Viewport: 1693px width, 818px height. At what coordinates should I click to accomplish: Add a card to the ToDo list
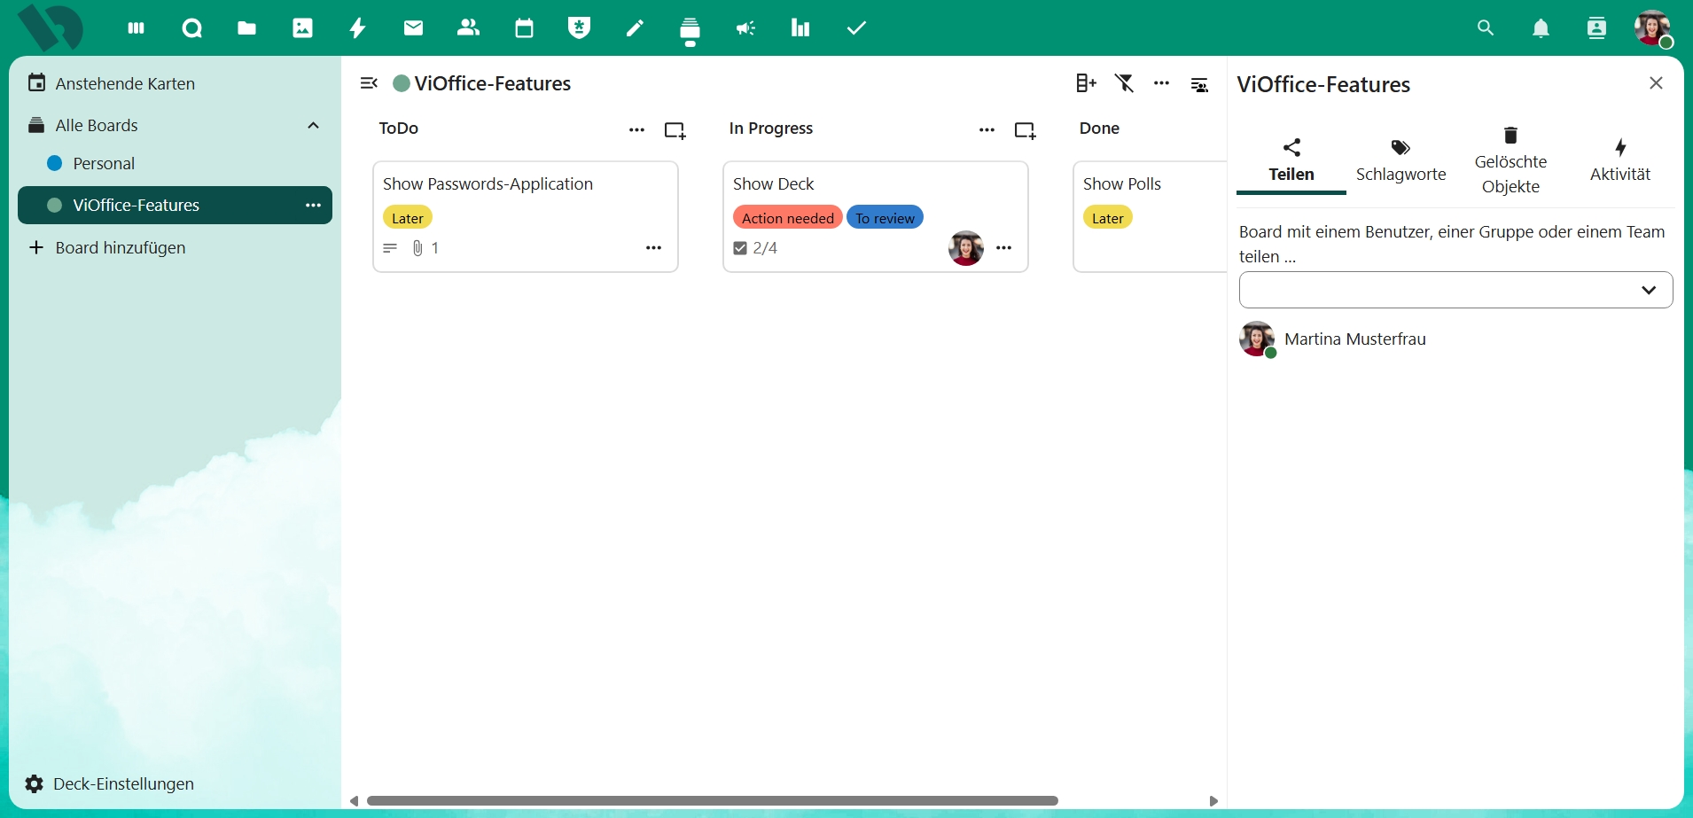coord(675,130)
